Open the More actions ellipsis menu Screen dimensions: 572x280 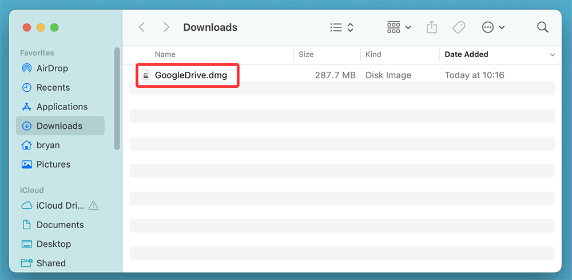coord(493,27)
